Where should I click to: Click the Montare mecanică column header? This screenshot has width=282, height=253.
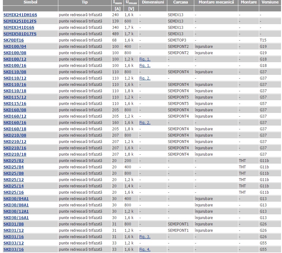pyautogui.click(x=216, y=2)
